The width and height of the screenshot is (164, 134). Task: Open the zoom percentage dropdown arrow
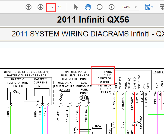point(135,7)
